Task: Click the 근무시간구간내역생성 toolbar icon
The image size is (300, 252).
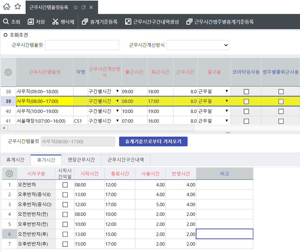Action: [128, 22]
